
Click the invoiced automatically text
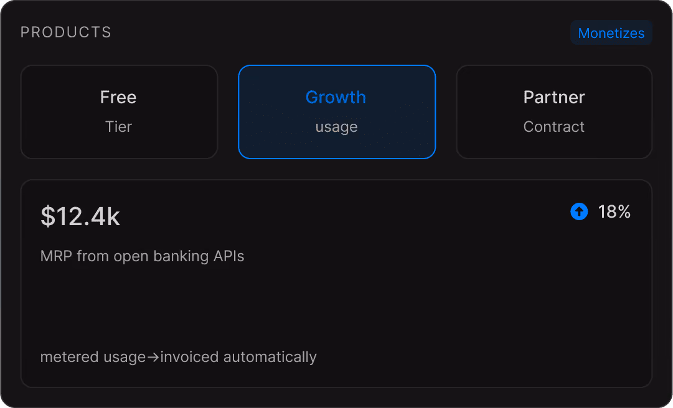pyautogui.click(x=238, y=357)
